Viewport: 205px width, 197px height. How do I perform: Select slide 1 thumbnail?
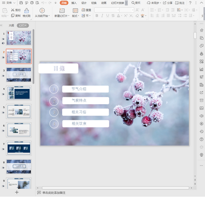click(x=19, y=38)
